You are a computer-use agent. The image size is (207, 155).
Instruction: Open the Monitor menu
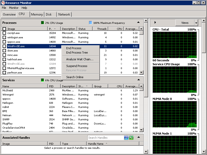(14, 8)
